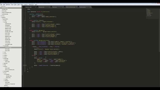Expand the hooks folder
The image size is (160, 90).
tap(3, 57)
